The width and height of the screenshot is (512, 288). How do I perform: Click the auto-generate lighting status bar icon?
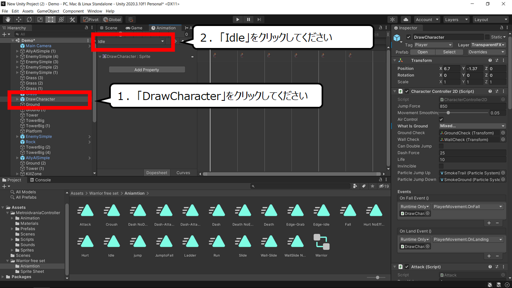pos(498,284)
